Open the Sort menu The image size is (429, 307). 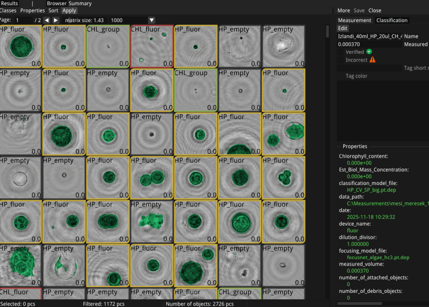(x=53, y=11)
